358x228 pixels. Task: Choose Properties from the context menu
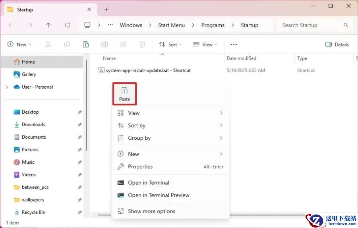170,166
